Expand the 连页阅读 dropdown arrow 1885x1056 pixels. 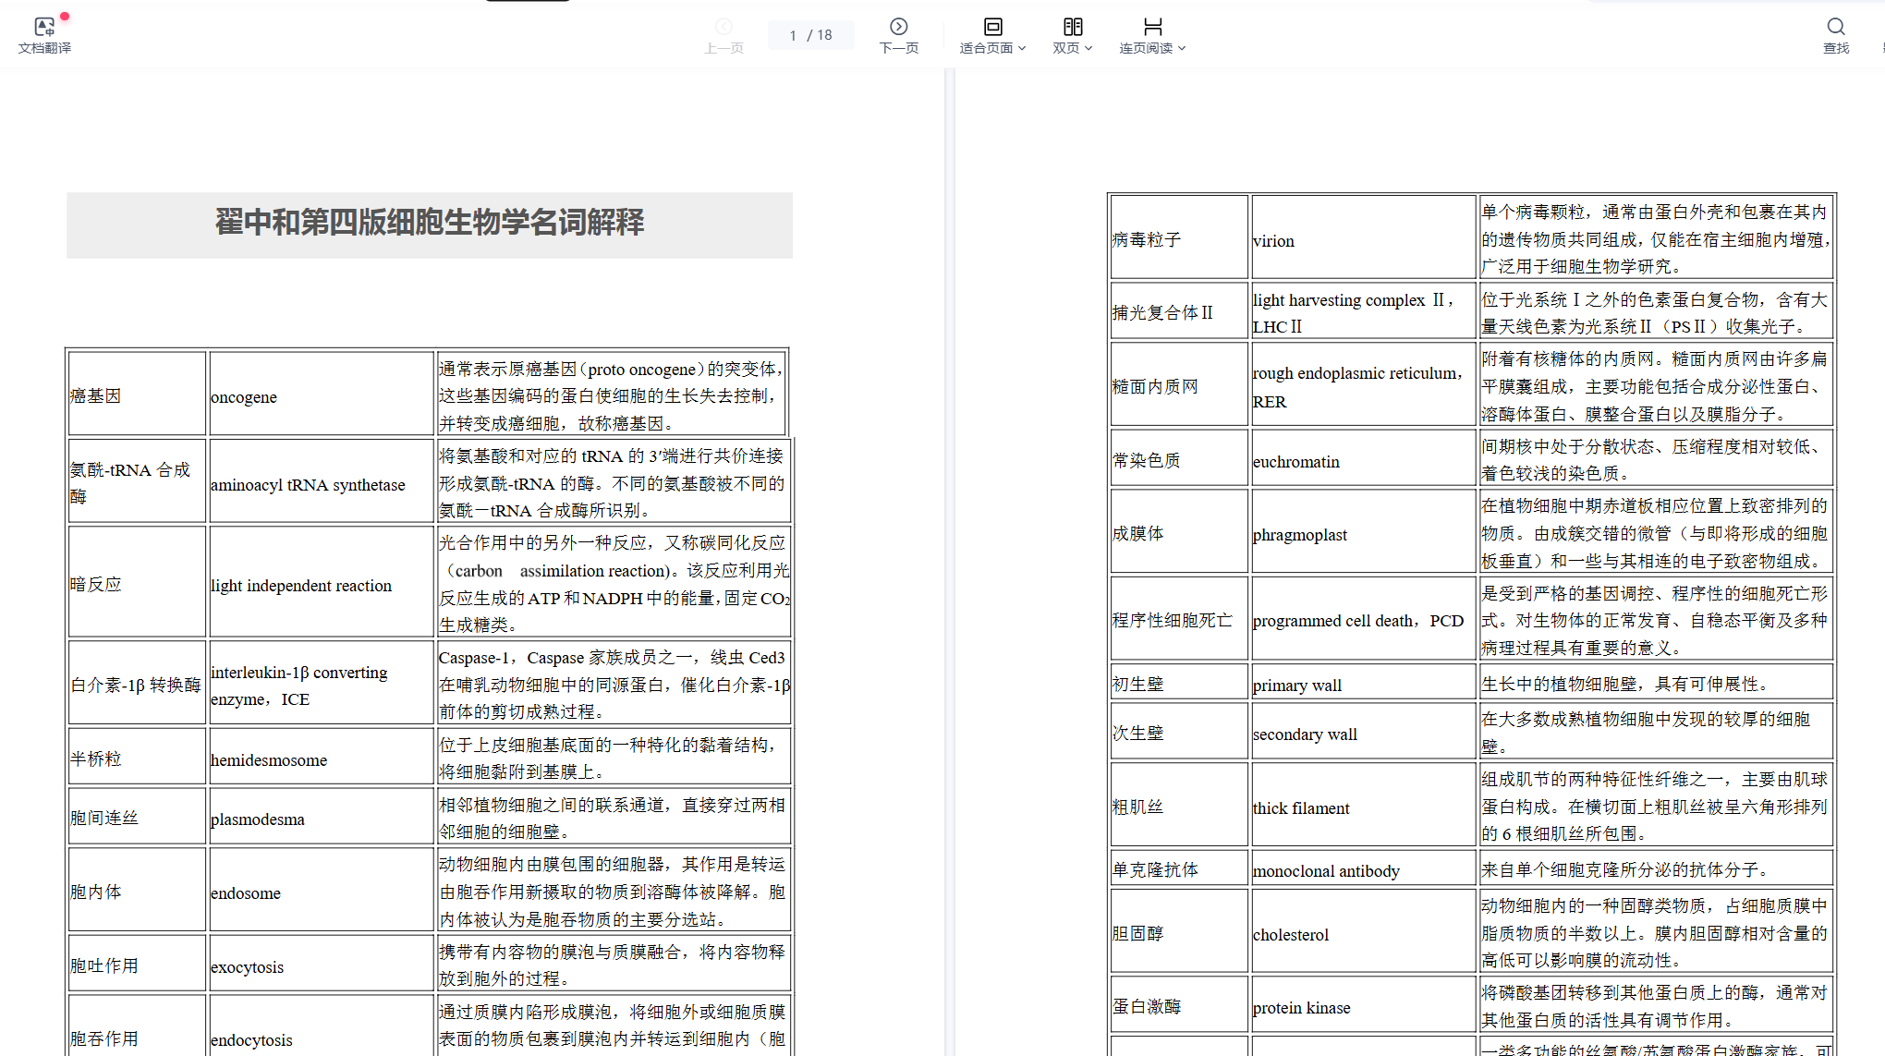point(1182,48)
